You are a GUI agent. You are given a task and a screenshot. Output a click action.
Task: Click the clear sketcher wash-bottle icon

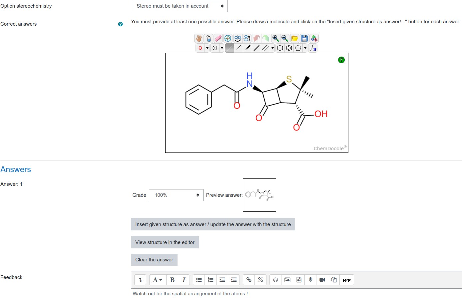[209, 38]
